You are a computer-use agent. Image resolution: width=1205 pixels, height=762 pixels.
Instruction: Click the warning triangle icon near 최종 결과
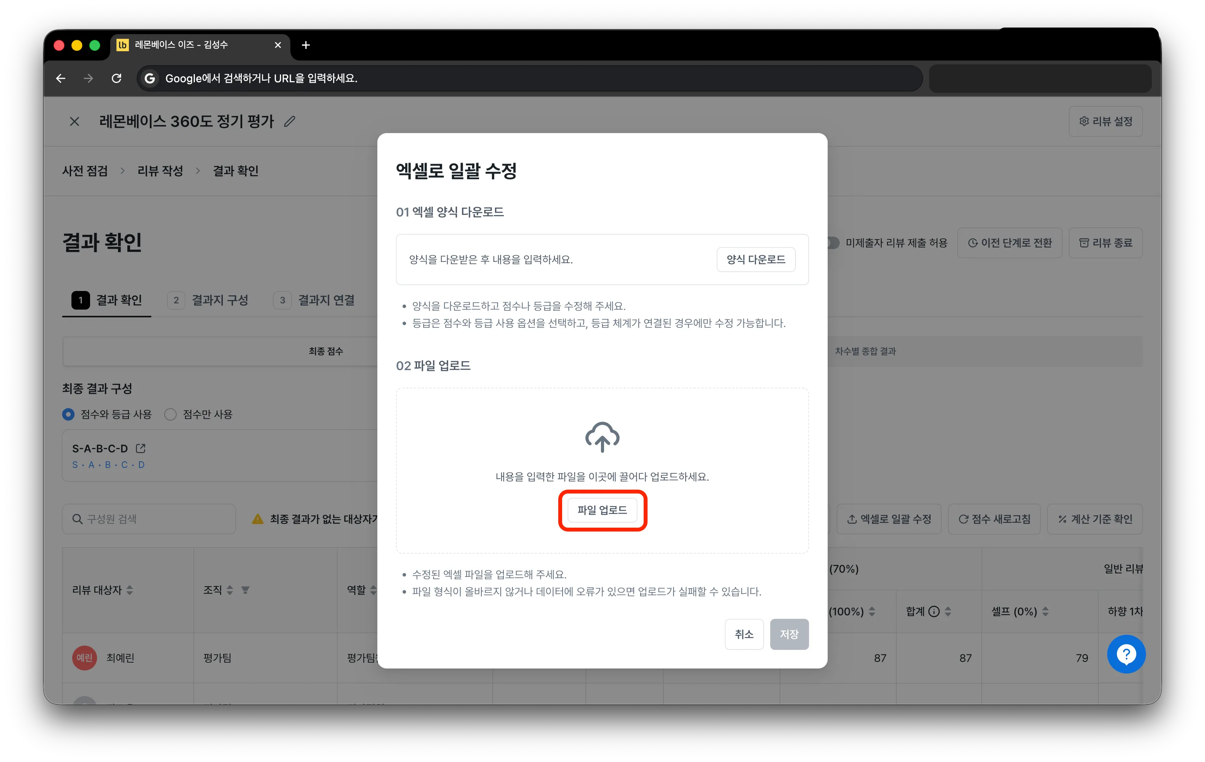pyautogui.click(x=258, y=518)
